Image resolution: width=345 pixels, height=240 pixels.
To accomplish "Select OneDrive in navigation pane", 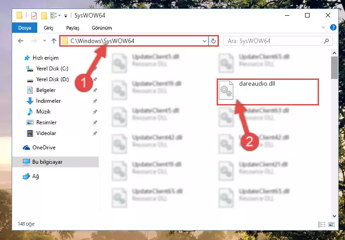I will click(x=44, y=148).
